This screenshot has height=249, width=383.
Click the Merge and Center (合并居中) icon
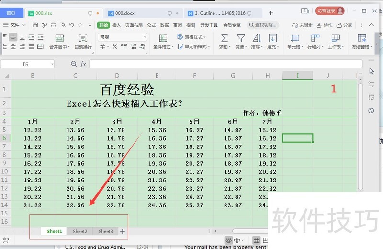pos(58,38)
